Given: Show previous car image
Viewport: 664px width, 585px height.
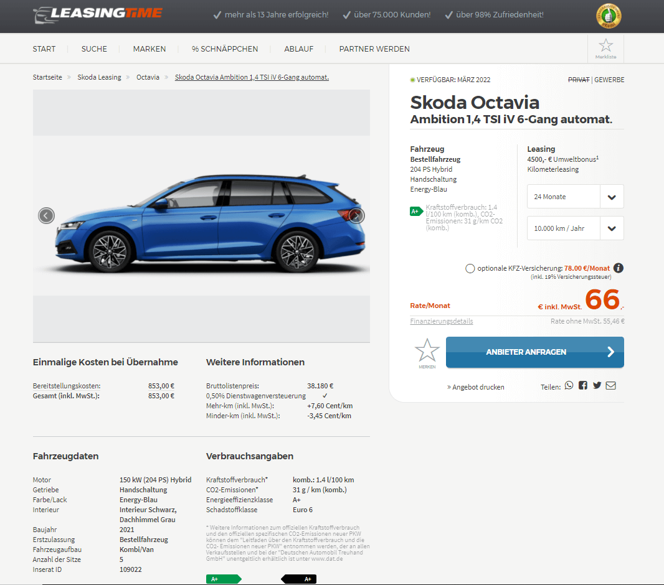Looking at the screenshot, I should 46,216.
